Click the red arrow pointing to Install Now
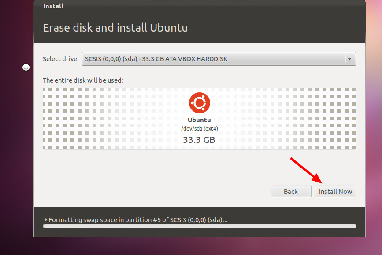The width and height of the screenshot is (382, 255). (305, 170)
